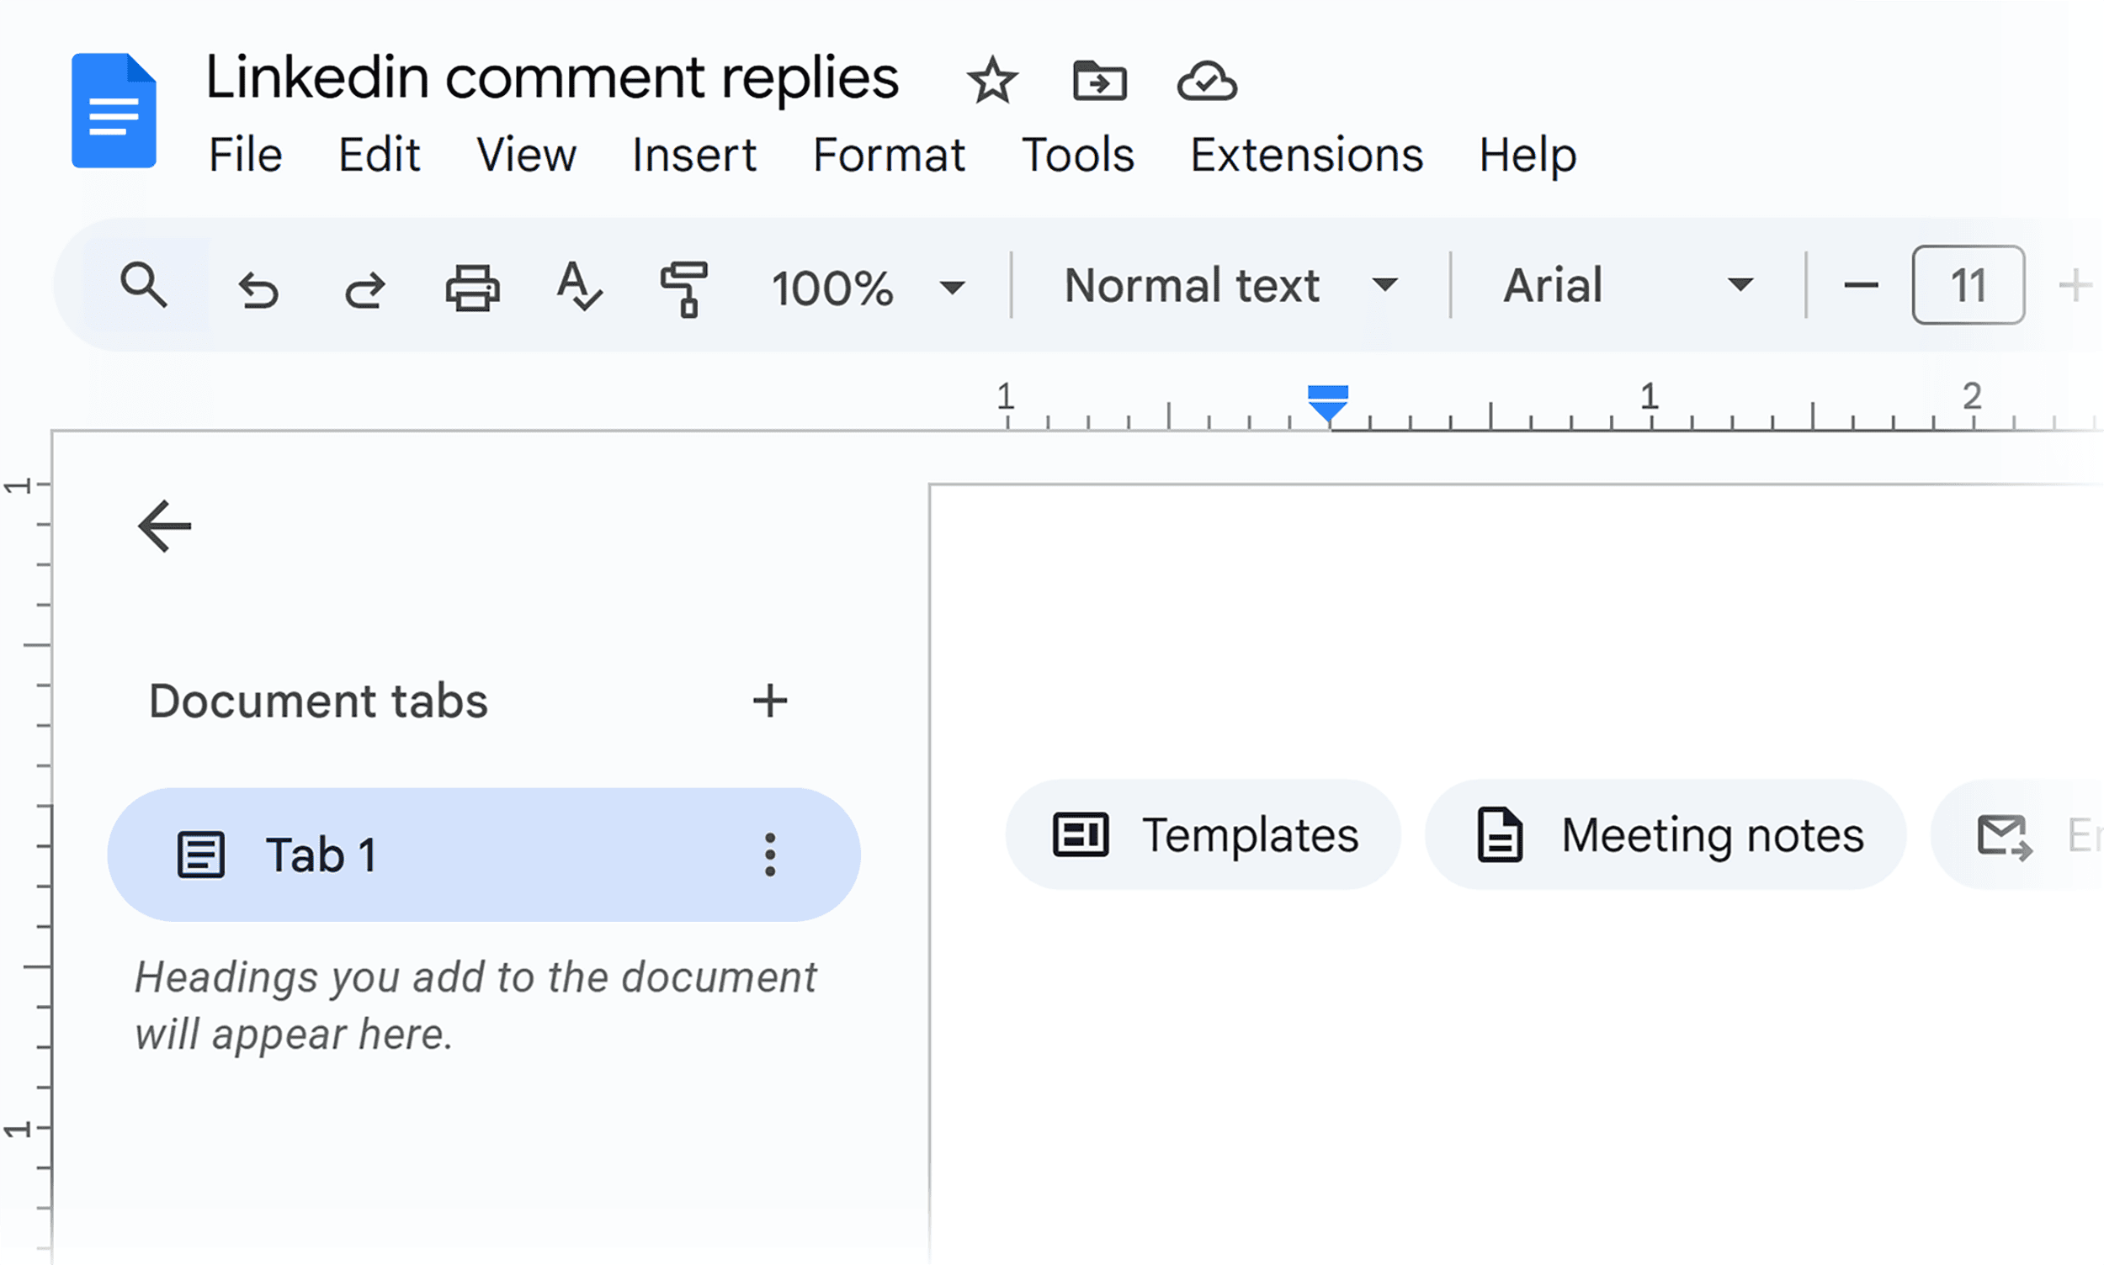Star the Linkedin comment replies document
2104x1265 pixels.
coord(992,81)
